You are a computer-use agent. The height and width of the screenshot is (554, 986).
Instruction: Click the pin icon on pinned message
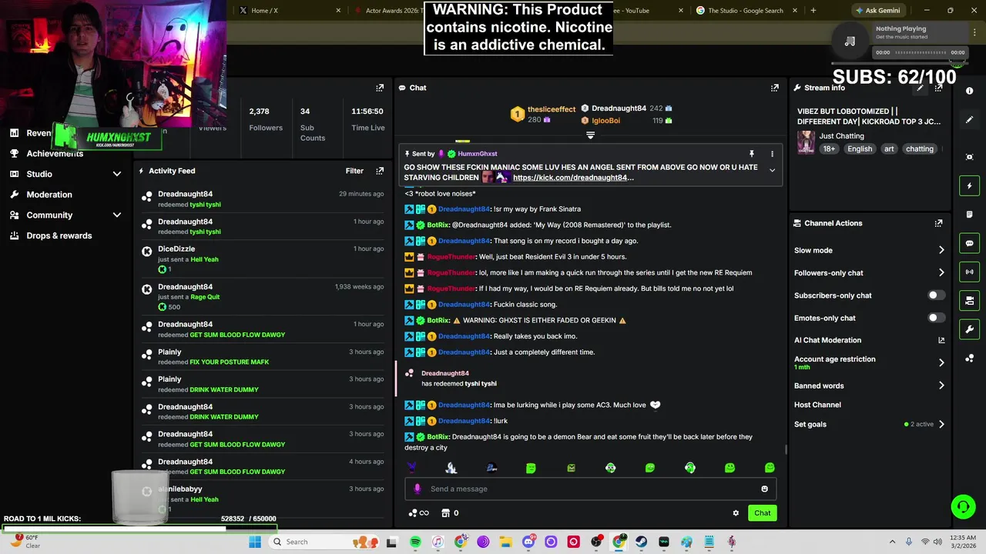pos(752,154)
